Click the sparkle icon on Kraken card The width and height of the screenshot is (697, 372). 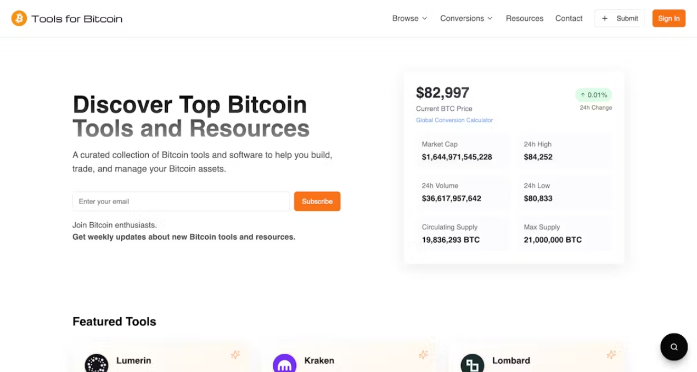point(423,355)
